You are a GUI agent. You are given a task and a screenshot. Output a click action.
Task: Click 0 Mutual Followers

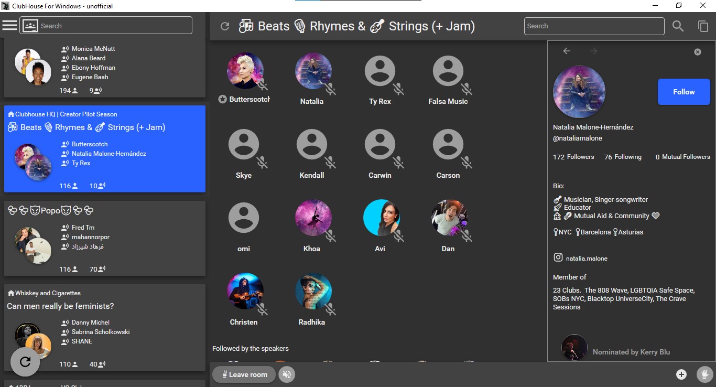click(x=683, y=157)
